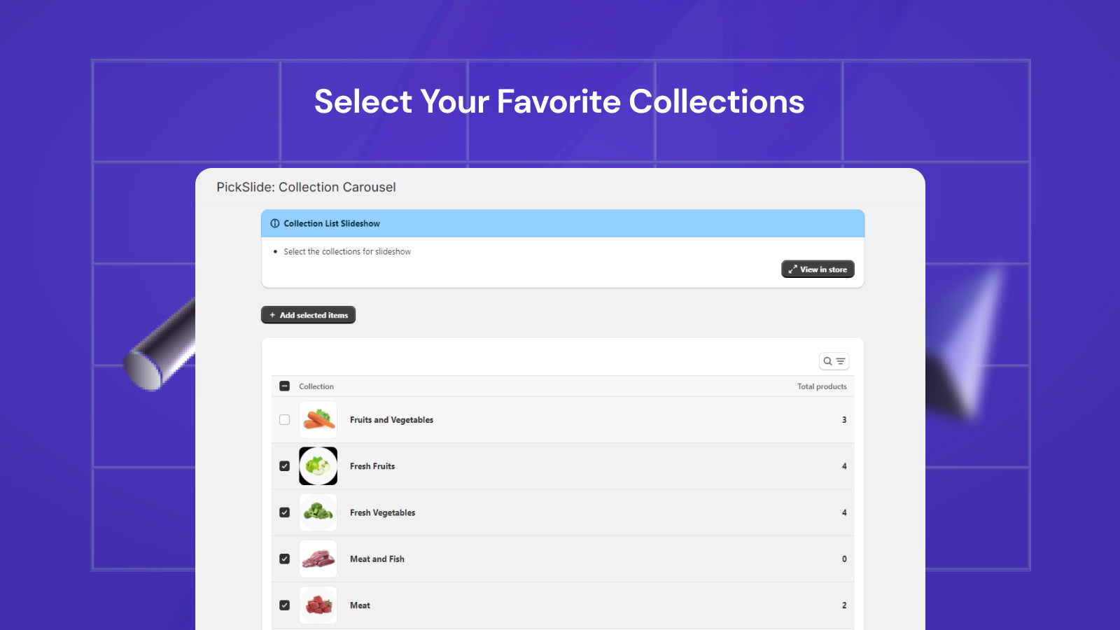1120x630 pixels.
Task: Open the Fresh Fruits apple thumbnail
Action: tap(318, 466)
